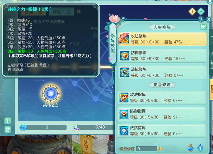The height and width of the screenshot is (154, 213).
Task: Close the 修炼 panel with X button
Action: pos(209,20)
